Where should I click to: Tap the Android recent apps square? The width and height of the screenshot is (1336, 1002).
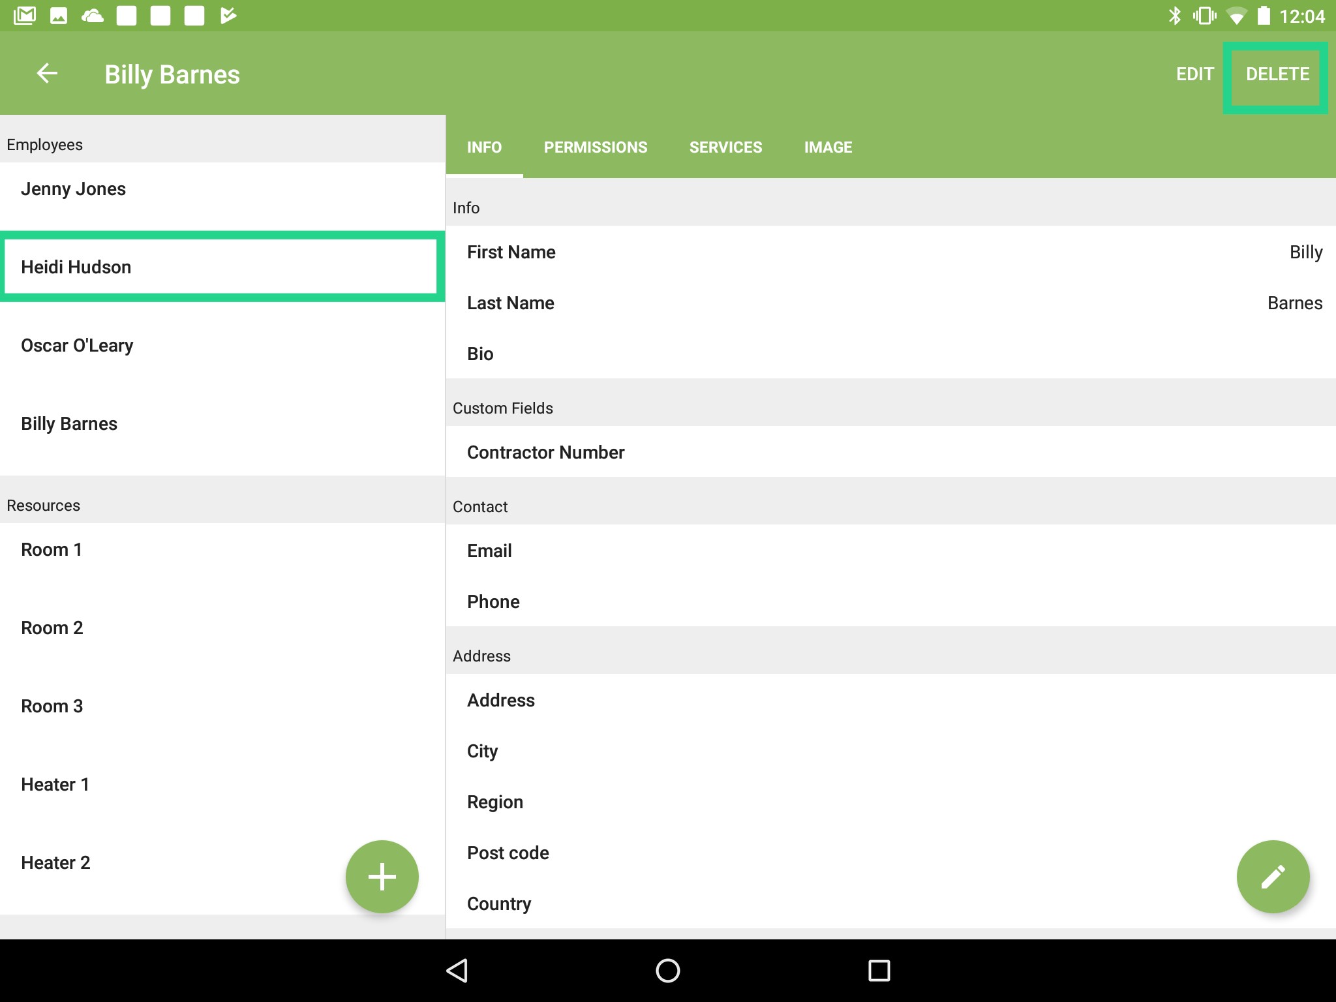click(879, 971)
